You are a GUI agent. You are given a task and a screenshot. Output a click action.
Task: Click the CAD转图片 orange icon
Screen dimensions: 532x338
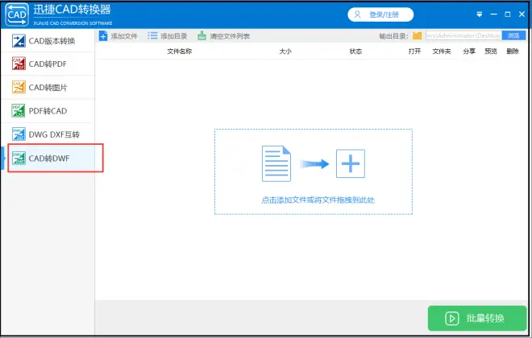19,88
